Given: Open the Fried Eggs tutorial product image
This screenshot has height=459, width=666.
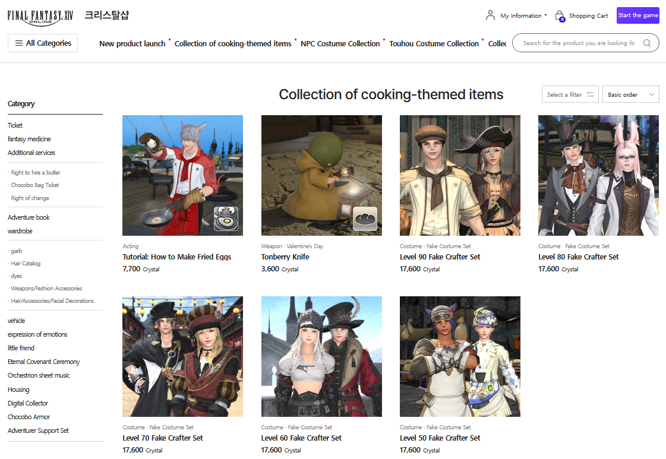Looking at the screenshot, I should [x=182, y=175].
